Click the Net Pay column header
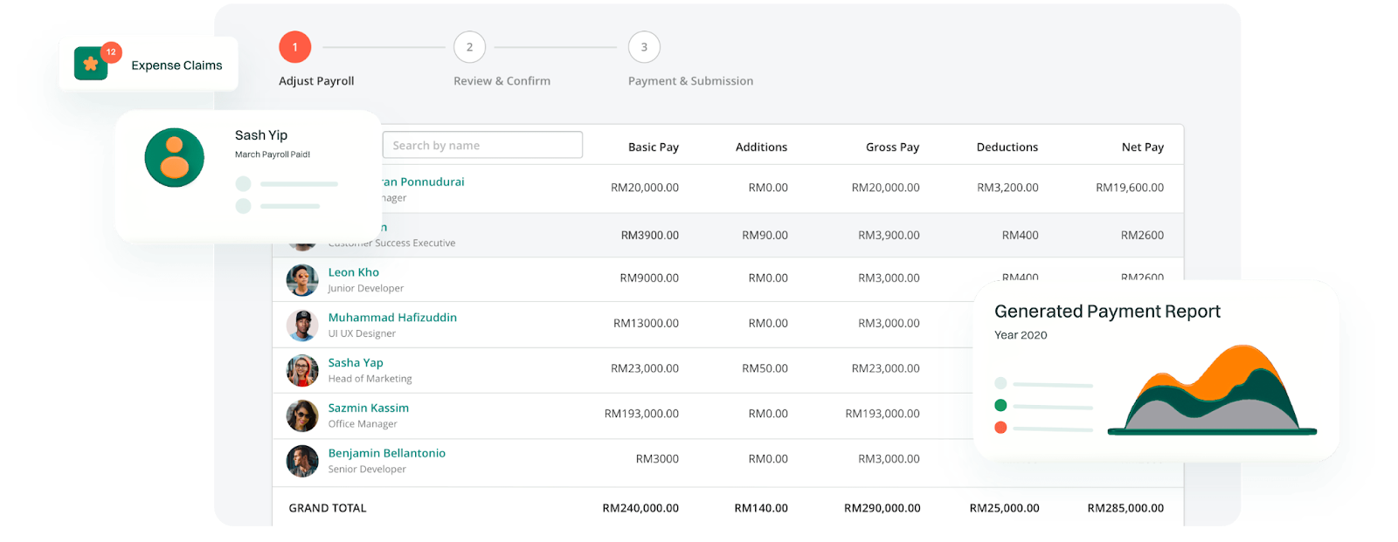The height and width of the screenshot is (542, 1398). 1142,147
